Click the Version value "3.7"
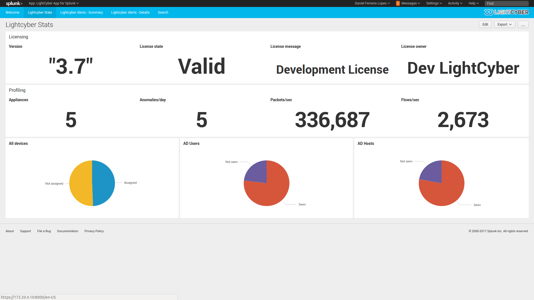The width and height of the screenshot is (534, 300). (71, 66)
